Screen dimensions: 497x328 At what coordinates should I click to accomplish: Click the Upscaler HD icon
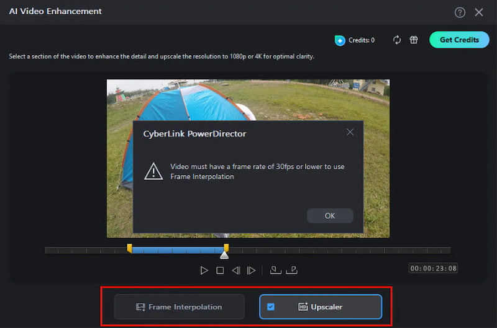(303, 306)
